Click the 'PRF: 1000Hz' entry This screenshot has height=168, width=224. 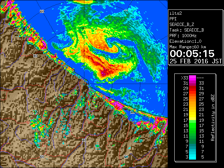click(x=183, y=36)
